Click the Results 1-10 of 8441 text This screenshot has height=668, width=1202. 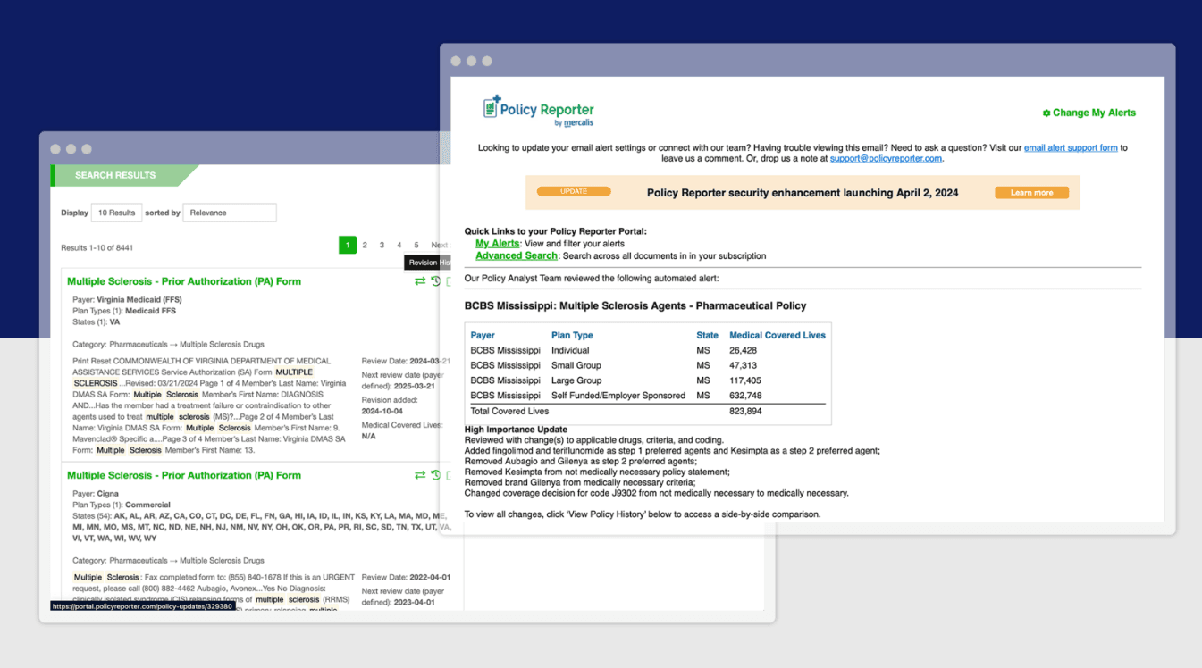coord(97,247)
